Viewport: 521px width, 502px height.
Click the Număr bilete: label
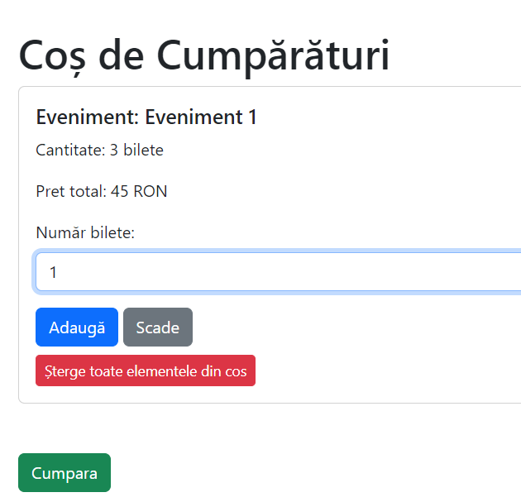pyautogui.click(x=85, y=232)
